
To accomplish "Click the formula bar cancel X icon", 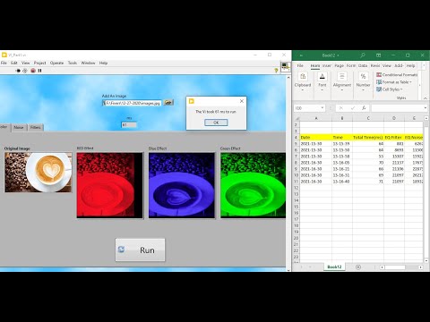I will [x=341, y=108].
